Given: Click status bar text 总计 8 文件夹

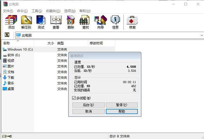Looking at the screenshot, I should 120,136.
